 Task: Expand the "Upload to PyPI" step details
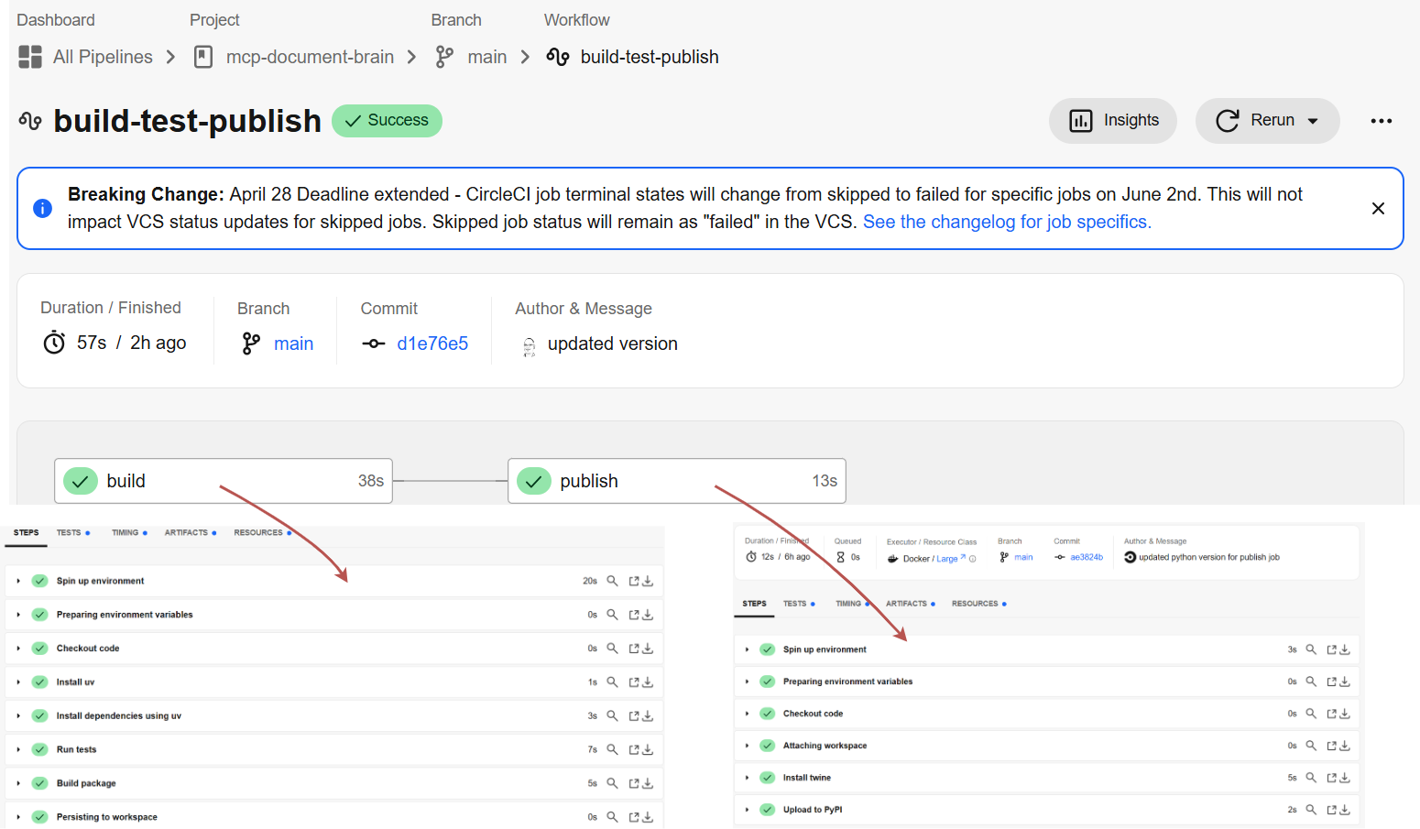coord(747,809)
